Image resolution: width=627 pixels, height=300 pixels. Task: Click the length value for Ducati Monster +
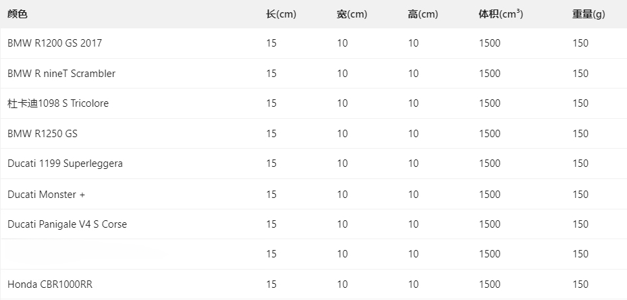point(271,195)
